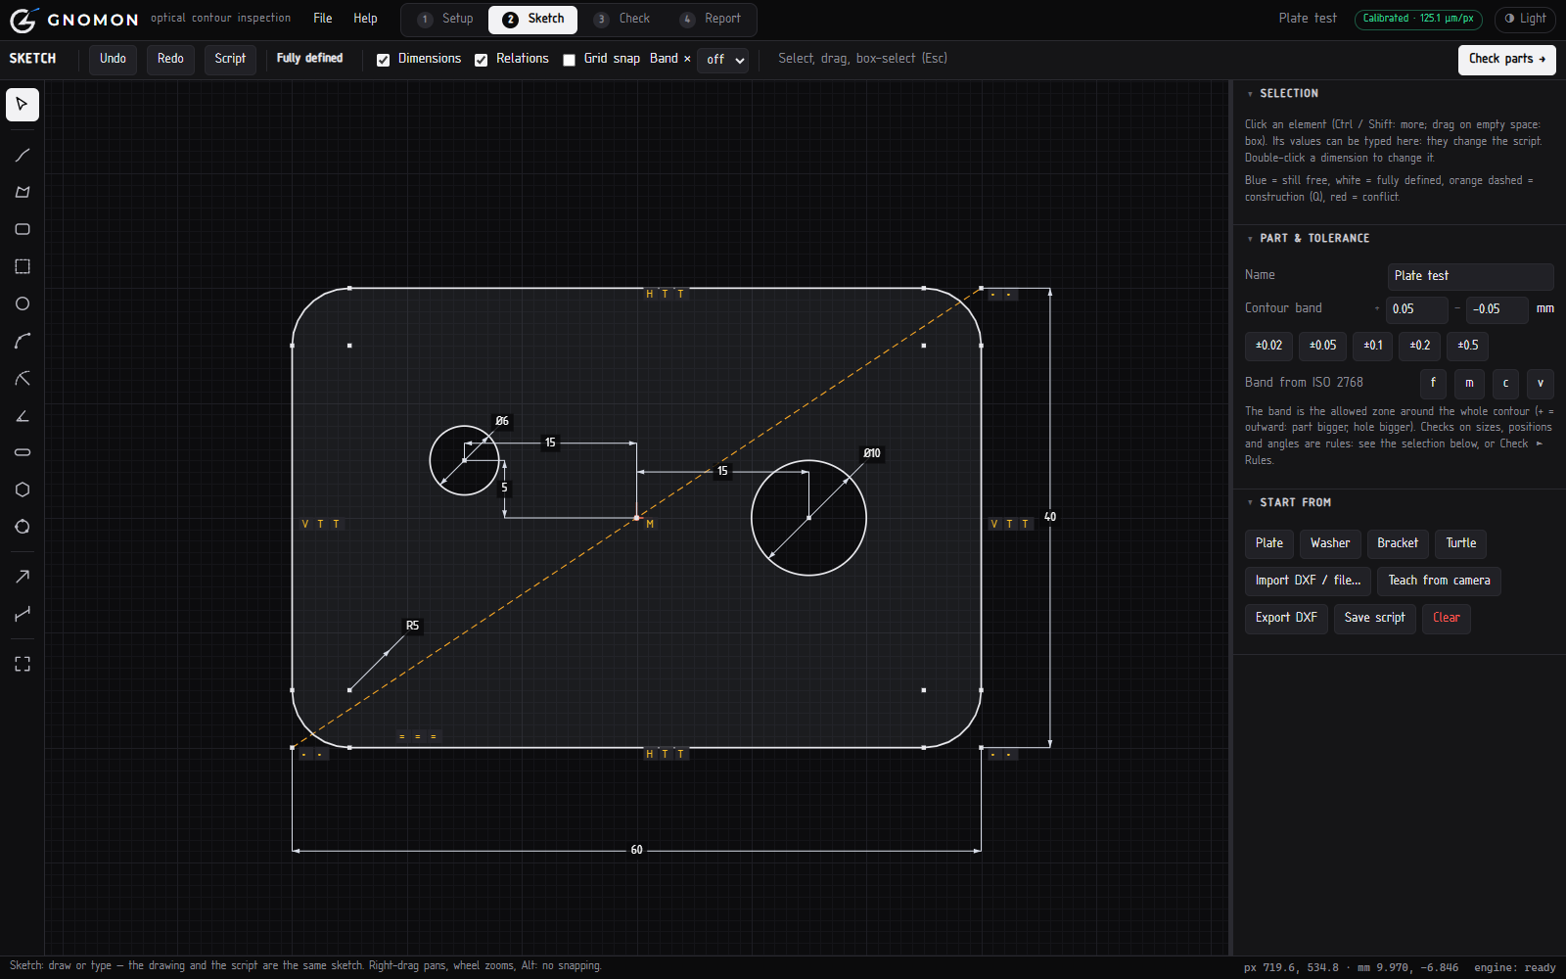Image resolution: width=1566 pixels, height=979 pixels.
Task: Select the arrow pointer tool
Action: tap(23, 105)
